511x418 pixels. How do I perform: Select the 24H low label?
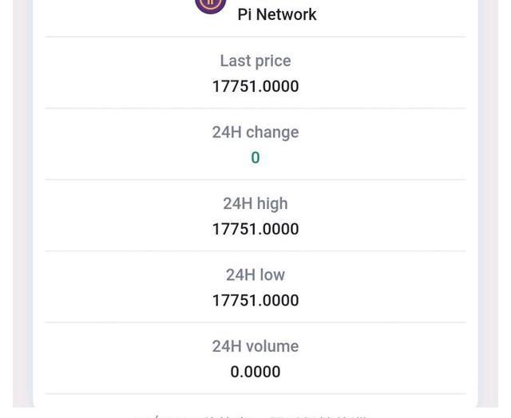[x=255, y=275]
